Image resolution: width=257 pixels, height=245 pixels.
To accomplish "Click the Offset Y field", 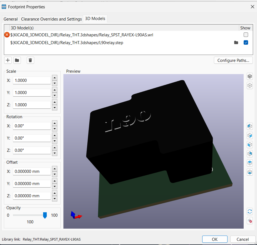I will (x=32, y=184).
